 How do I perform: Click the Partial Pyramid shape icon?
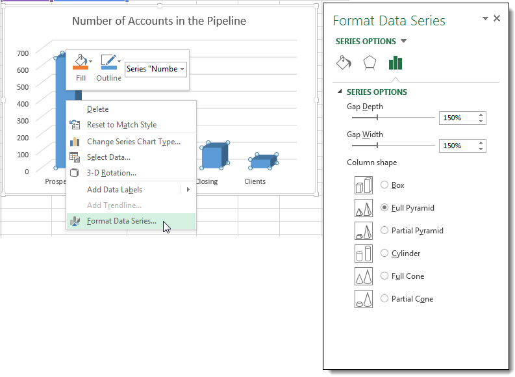[x=364, y=230]
